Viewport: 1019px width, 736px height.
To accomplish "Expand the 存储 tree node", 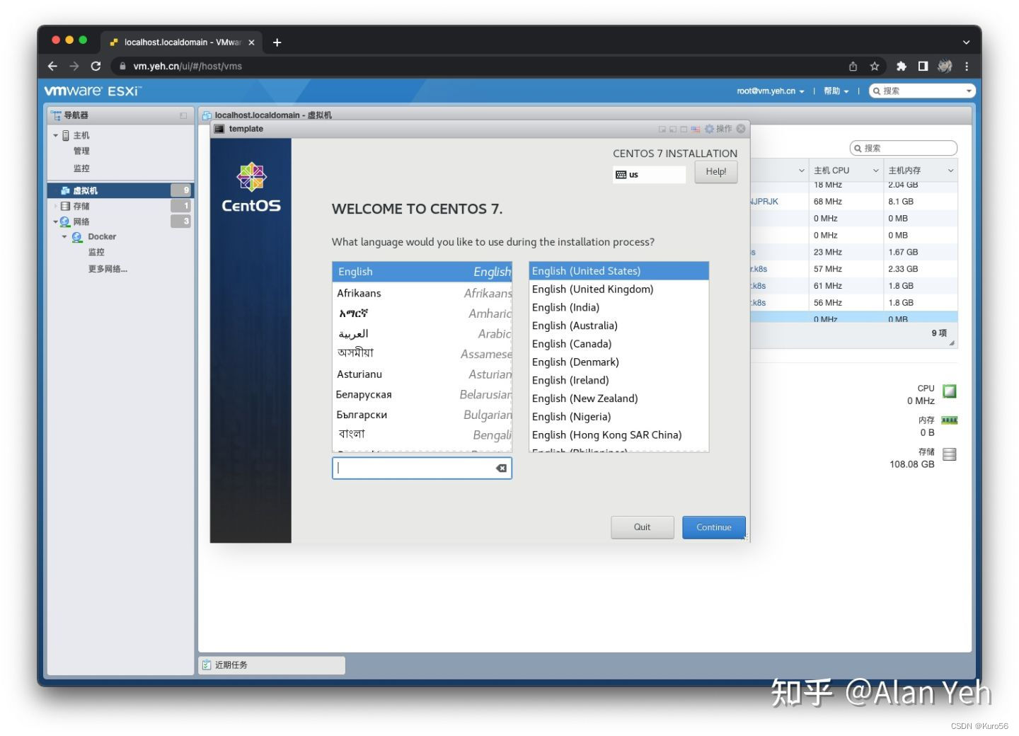I will pos(55,206).
